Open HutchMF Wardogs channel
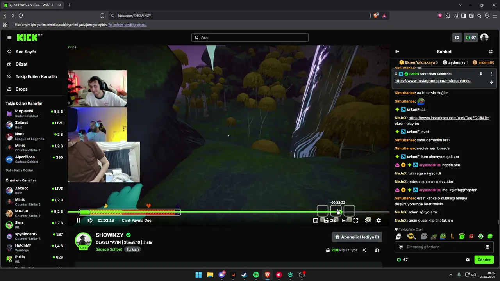Image resolution: width=500 pixels, height=281 pixels. 34,247
